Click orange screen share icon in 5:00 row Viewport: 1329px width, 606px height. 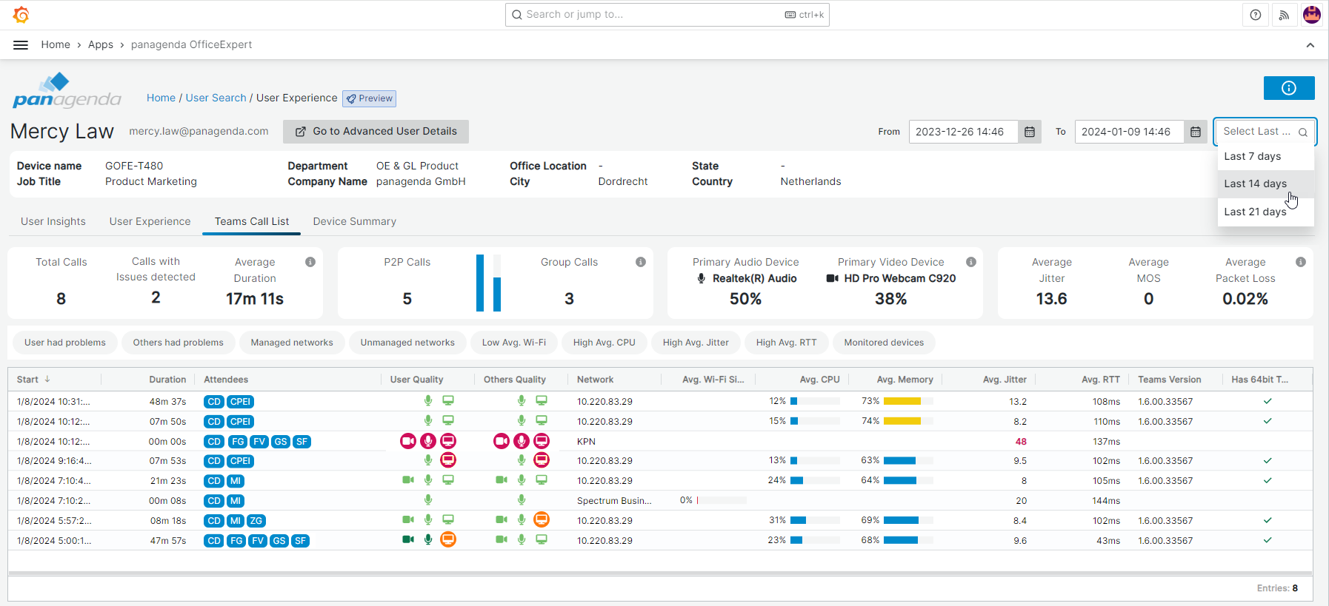(448, 539)
